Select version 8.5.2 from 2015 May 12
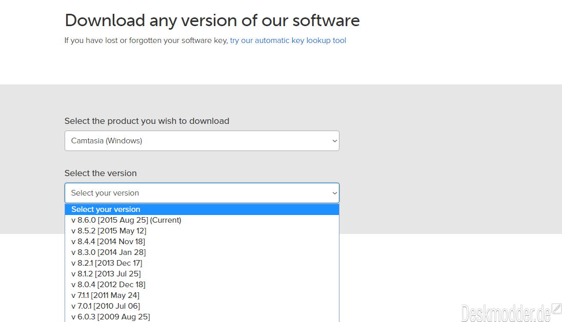The height and width of the screenshot is (322, 562). coord(202,231)
